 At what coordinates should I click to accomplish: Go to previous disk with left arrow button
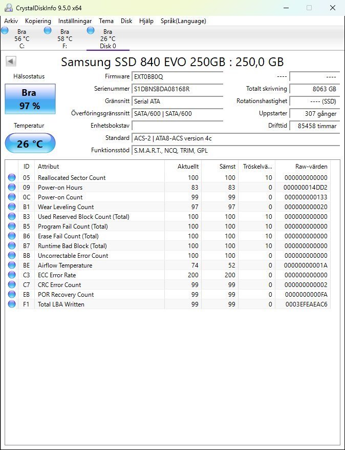(x=11, y=61)
